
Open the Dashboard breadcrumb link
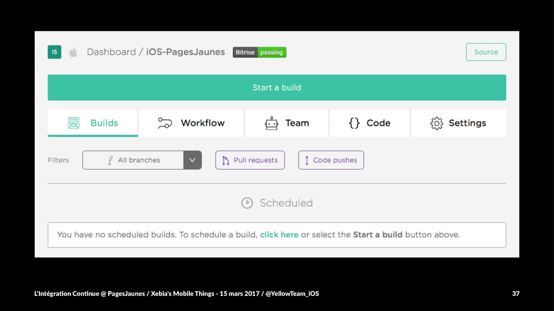tap(111, 52)
